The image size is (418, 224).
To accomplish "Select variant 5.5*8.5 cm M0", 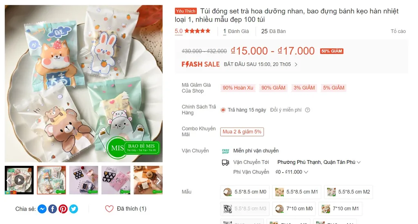I will click(245, 192).
